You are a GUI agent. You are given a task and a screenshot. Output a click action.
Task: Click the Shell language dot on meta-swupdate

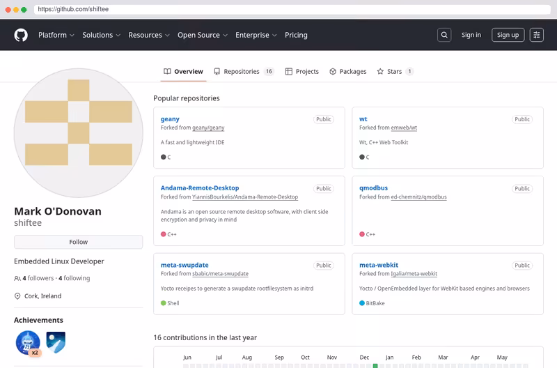164,303
